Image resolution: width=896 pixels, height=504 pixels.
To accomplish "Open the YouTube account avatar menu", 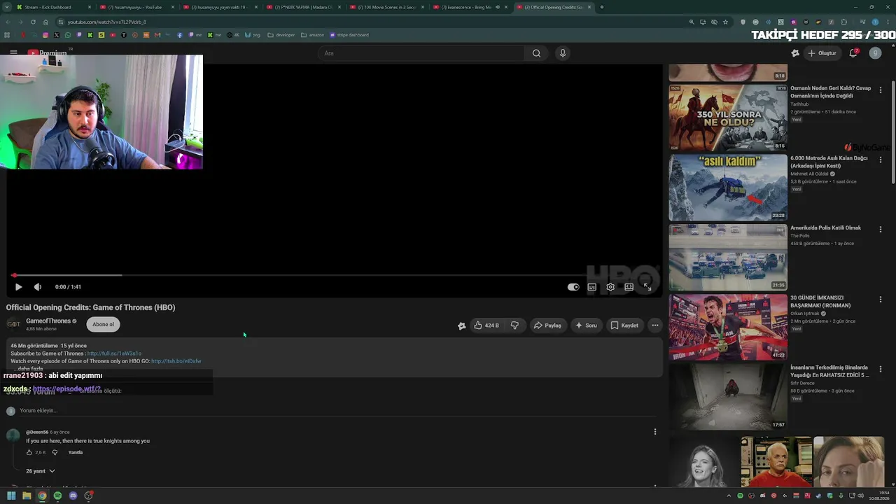I will point(875,53).
